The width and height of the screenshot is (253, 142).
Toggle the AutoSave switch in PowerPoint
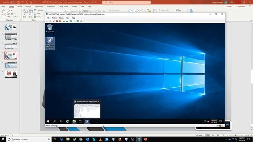[13, 2]
